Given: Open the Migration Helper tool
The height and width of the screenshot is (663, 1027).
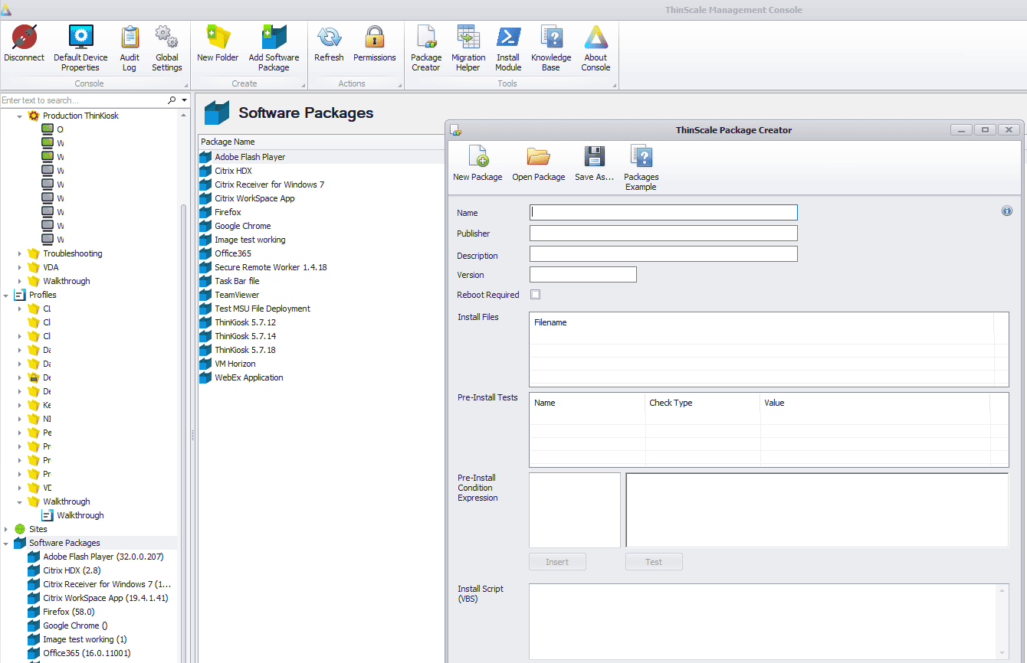Looking at the screenshot, I should coord(468,48).
